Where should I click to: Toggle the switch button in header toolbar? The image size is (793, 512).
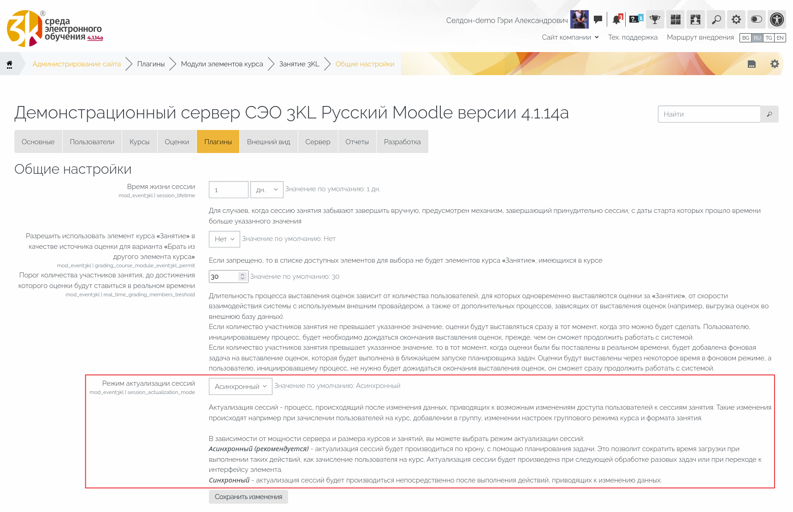click(757, 19)
